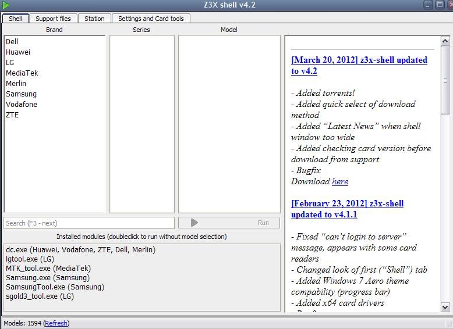Click the green play icon in title bar

[x=5, y=5]
